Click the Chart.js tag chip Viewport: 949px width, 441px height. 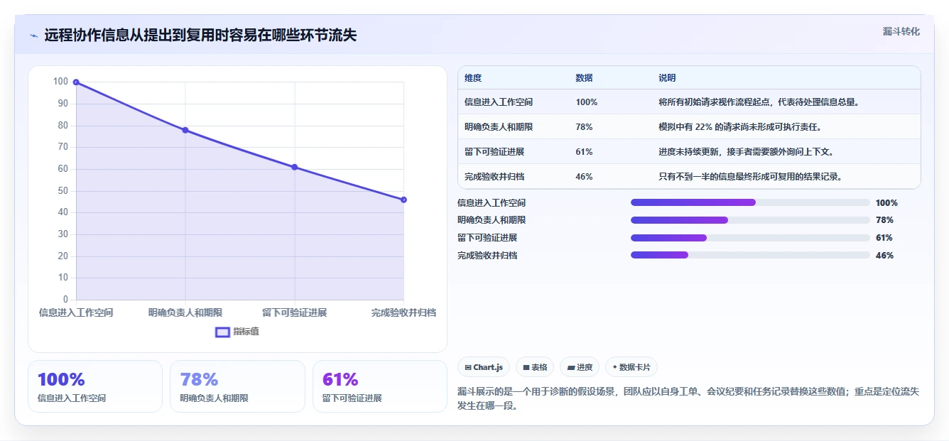[x=484, y=367]
